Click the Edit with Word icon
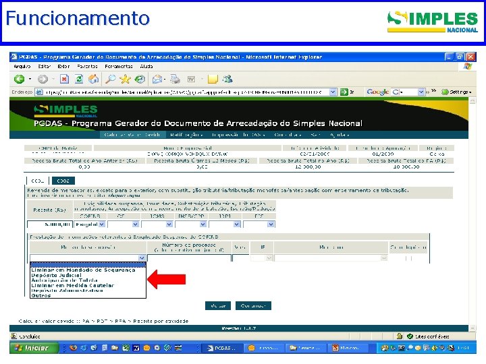 click(x=191, y=80)
